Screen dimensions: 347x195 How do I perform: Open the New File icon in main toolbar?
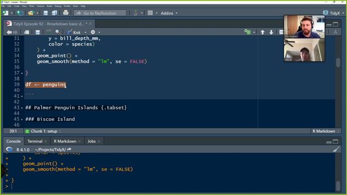click(5, 13)
